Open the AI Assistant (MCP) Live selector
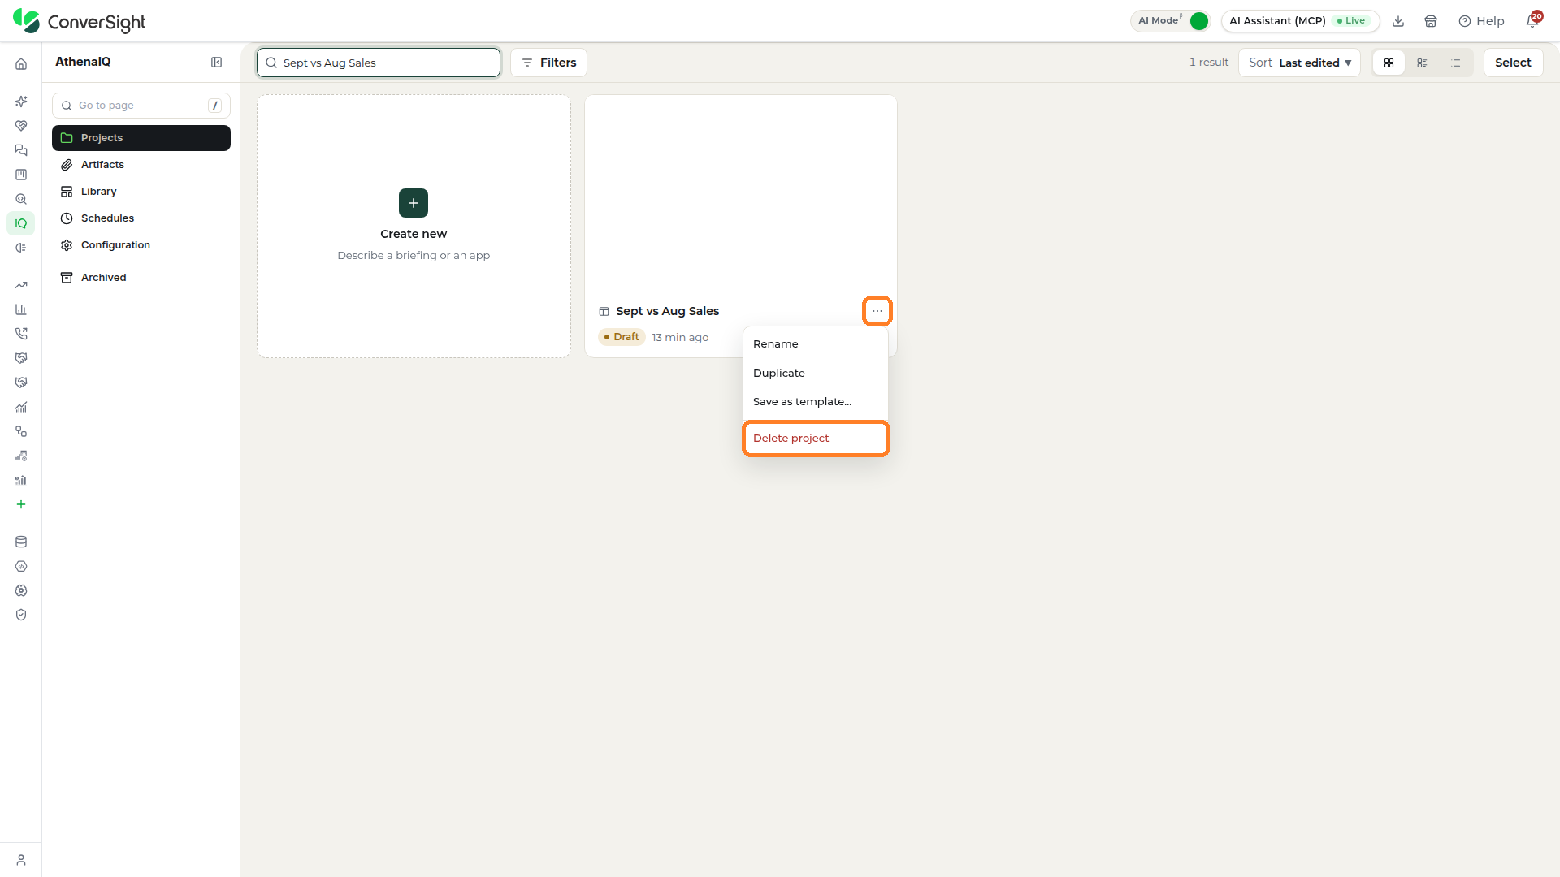Viewport: 1560px width, 877px height. (x=1300, y=21)
